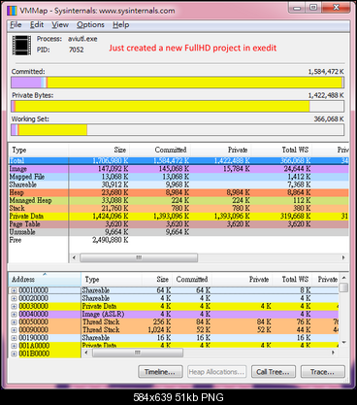Select the Shareable type summary row
The height and width of the screenshot is (405, 357).
pos(178,185)
